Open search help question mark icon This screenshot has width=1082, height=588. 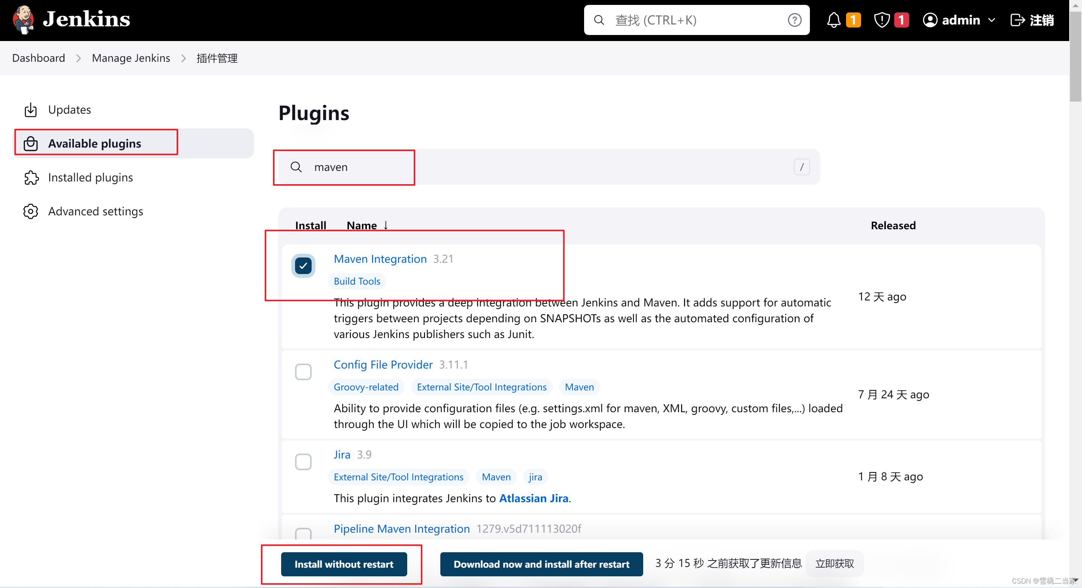point(794,20)
